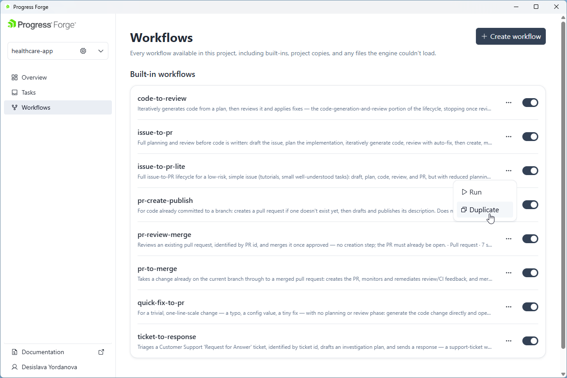
Task: Click the pr-to-merge workflow name
Action: point(157,269)
